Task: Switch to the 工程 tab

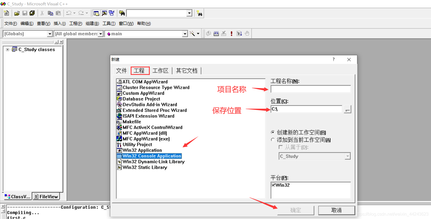Action: pyautogui.click(x=140, y=71)
